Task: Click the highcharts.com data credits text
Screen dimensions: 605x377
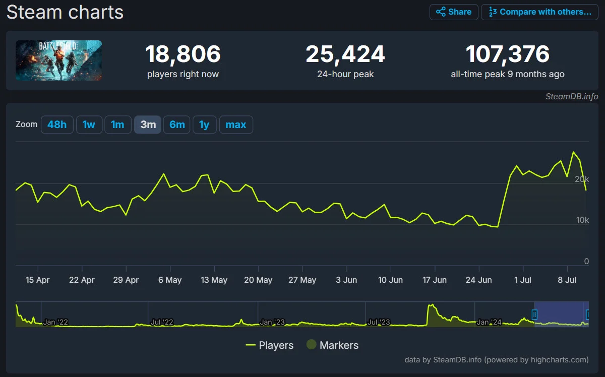Action: coord(497,360)
